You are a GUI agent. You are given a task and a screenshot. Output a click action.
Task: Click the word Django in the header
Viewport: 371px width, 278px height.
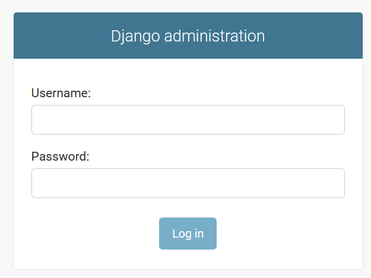tap(135, 36)
